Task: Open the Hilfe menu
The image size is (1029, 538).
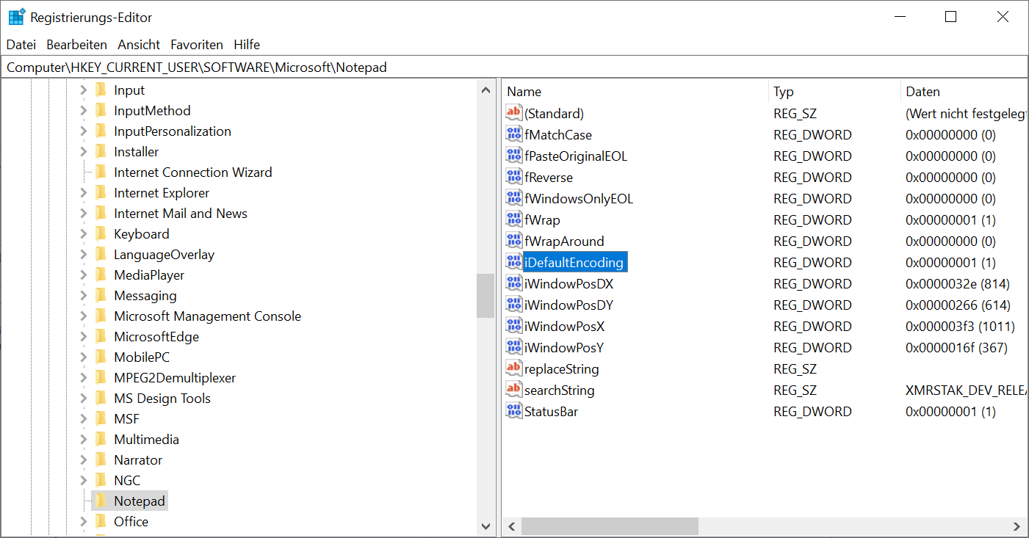Action: pos(247,45)
